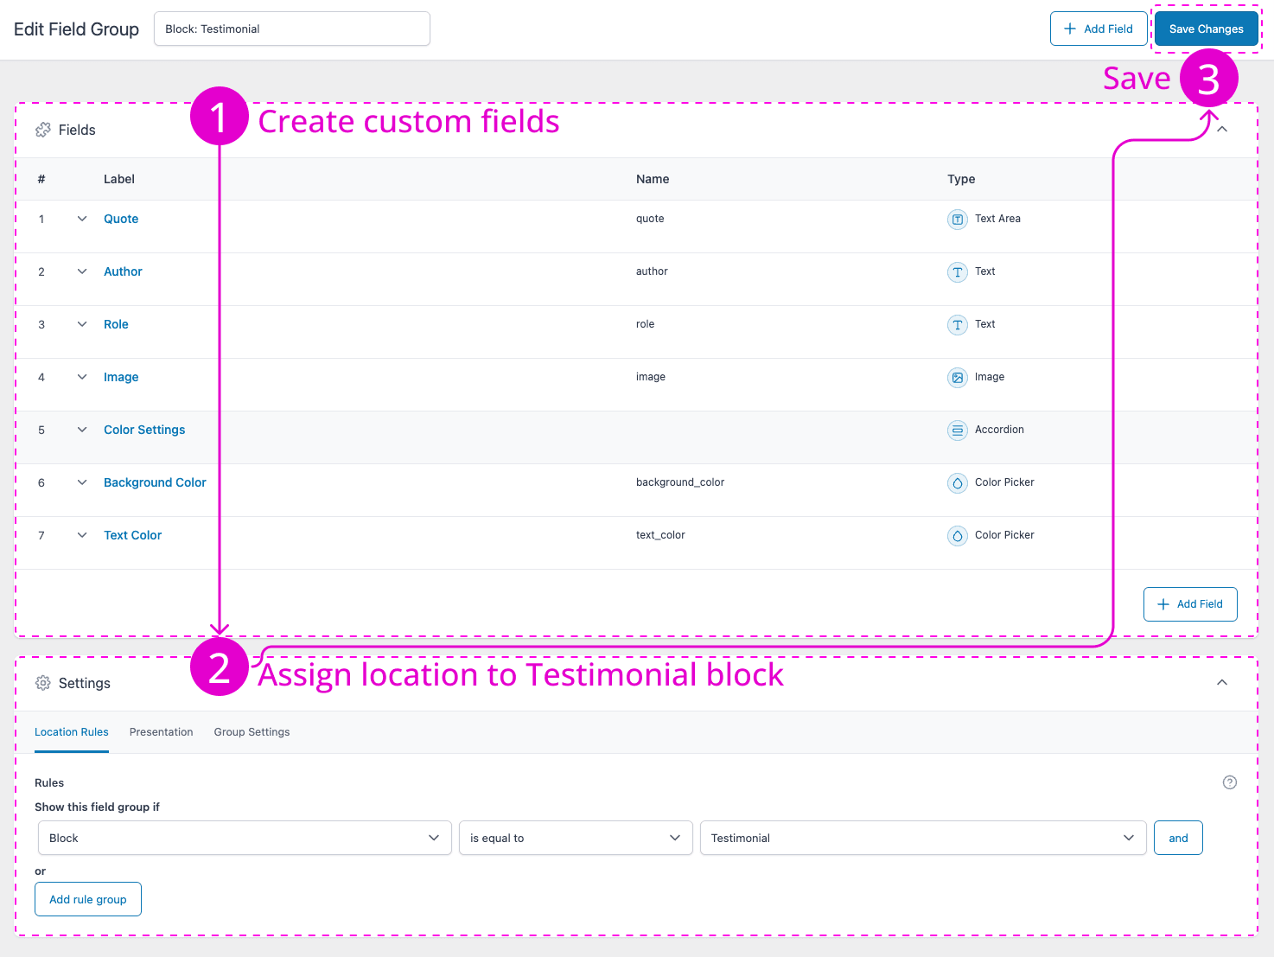Click the Color Picker icon for background_color
This screenshot has width=1274, height=957.
click(957, 482)
